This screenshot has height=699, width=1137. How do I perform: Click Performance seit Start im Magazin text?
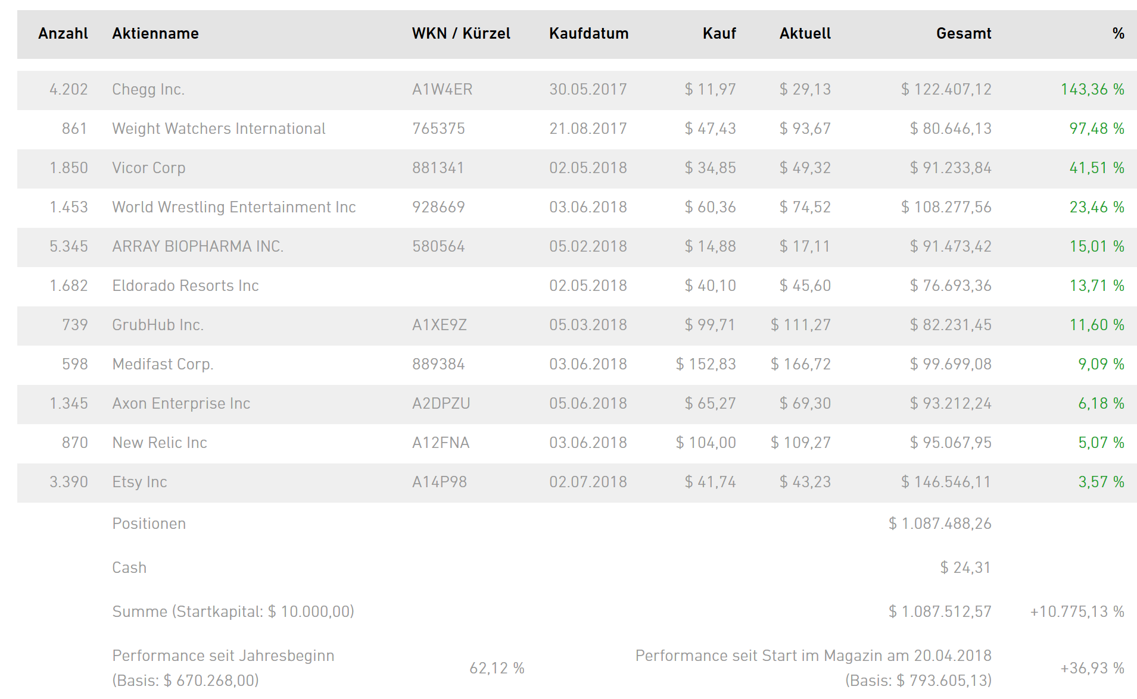(814, 667)
